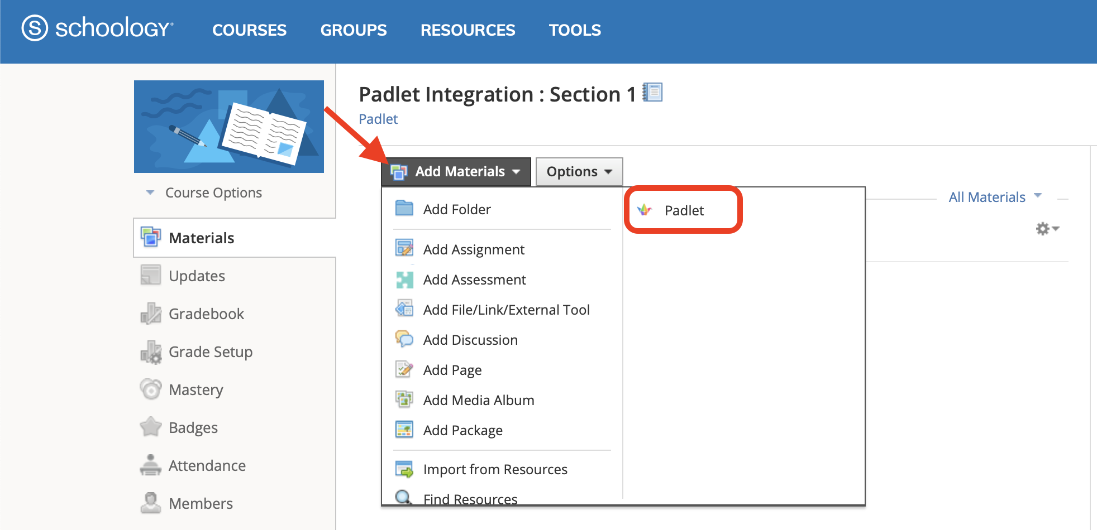Screen dimensions: 1097x530
Task: Click the Import from Resources icon
Action: pos(404,469)
